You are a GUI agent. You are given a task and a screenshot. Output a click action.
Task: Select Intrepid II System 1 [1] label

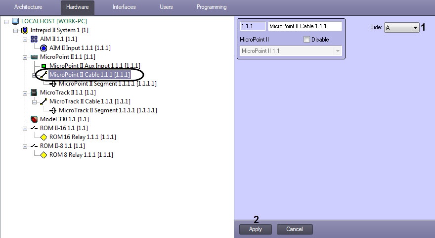[x=59, y=30]
